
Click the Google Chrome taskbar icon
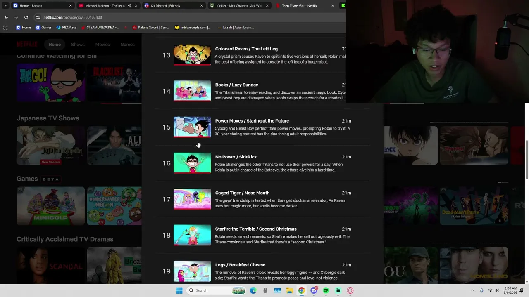[x=302, y=290]
